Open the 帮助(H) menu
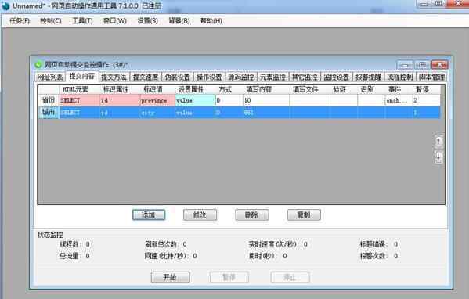This screenshot has width=469, height=299. tap(211, 21)
